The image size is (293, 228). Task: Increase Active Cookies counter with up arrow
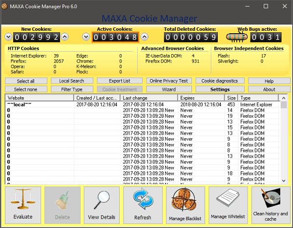(x=145, y=37)
